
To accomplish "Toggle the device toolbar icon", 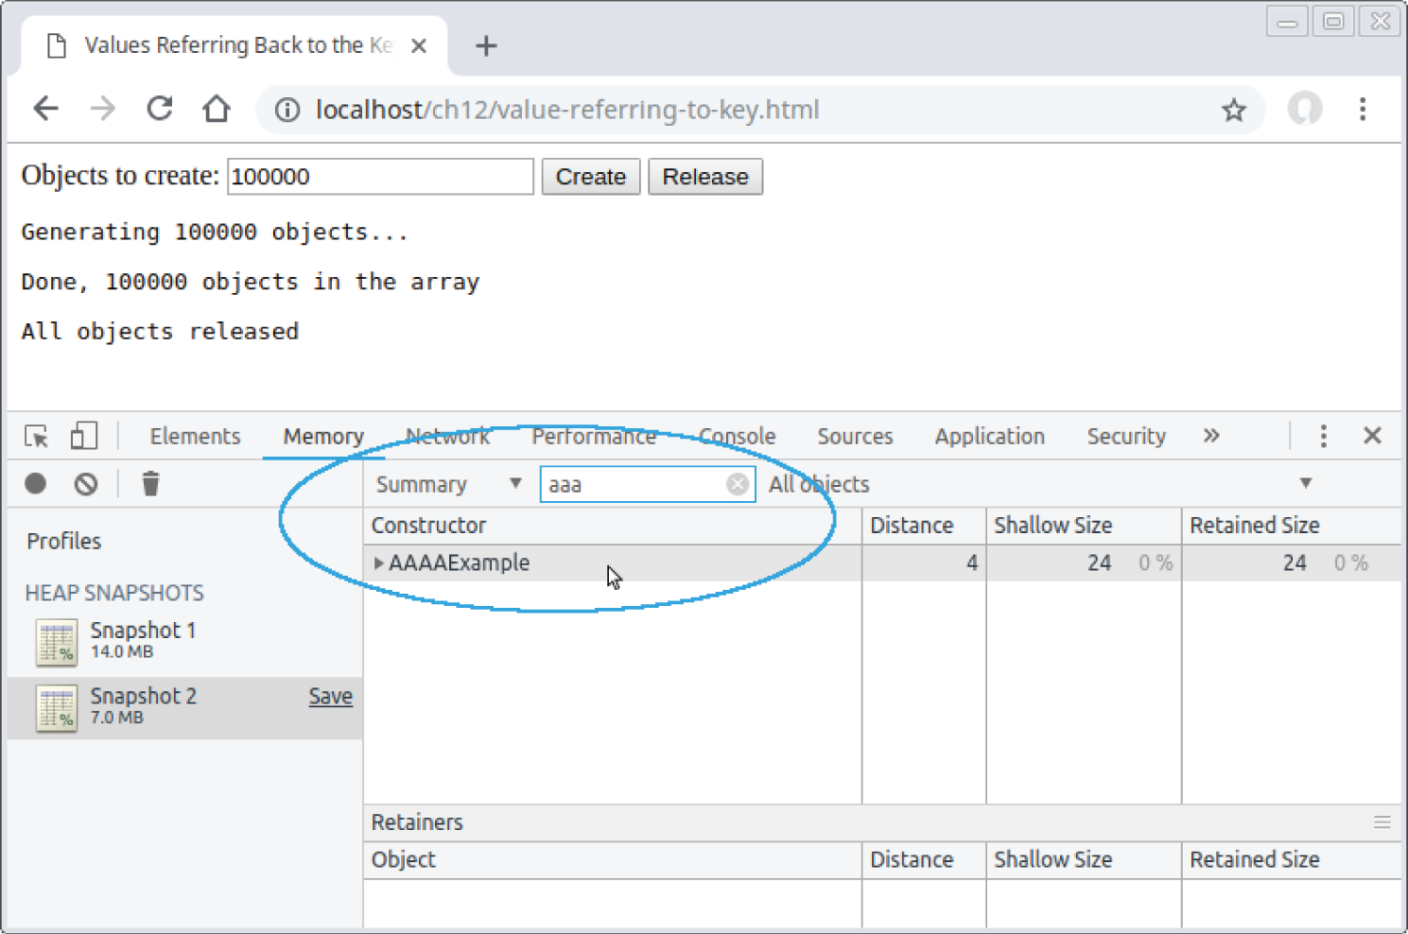I will tap(83, 436).
